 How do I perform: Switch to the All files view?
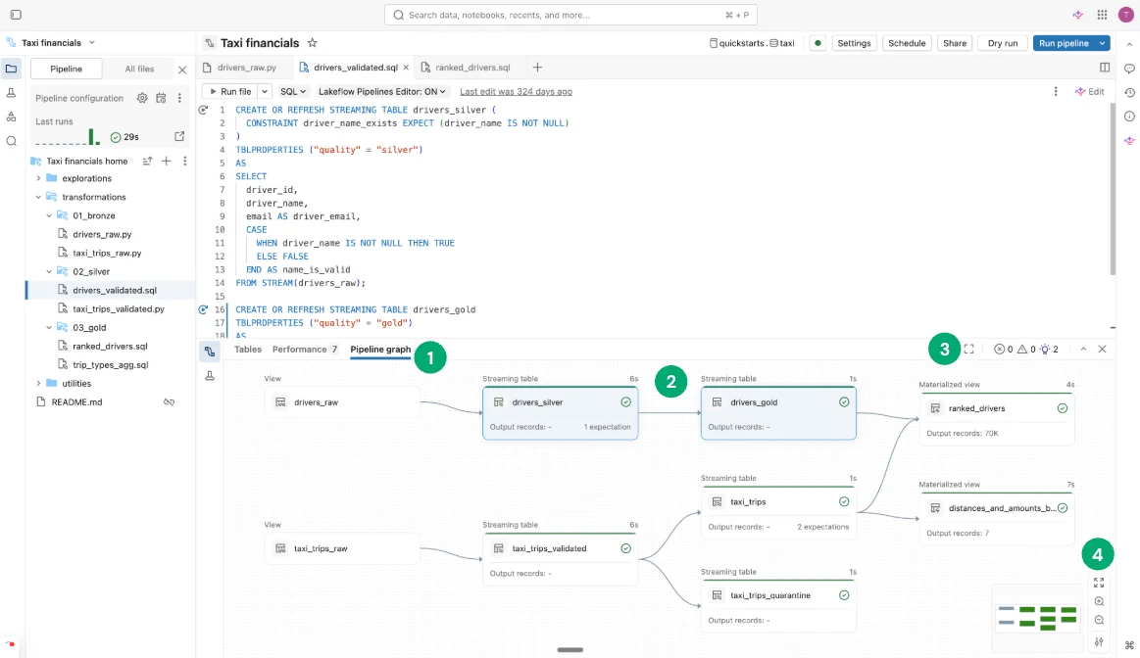(139, 69)
